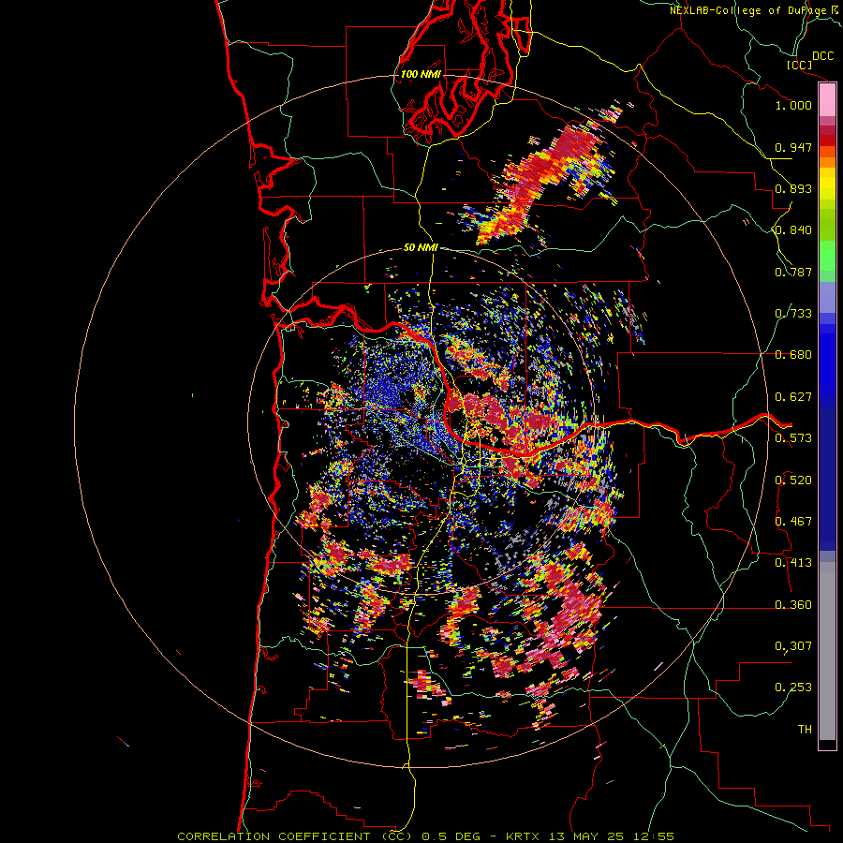Select the 0.520 scale value
This screenshot has width=843, height=843.
pos(793,481)
